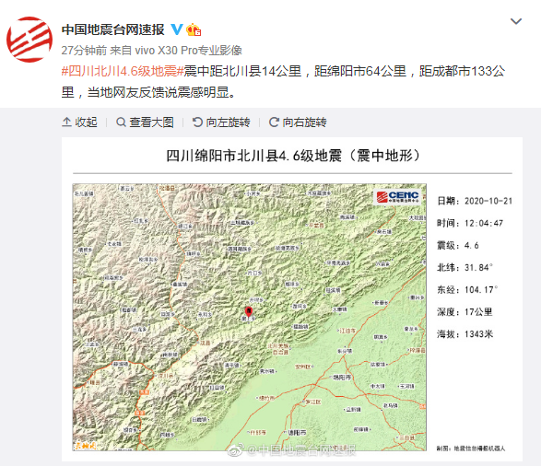Collapse the image with 收起
This screenshot has width=541, height=466.
(79, 122)
